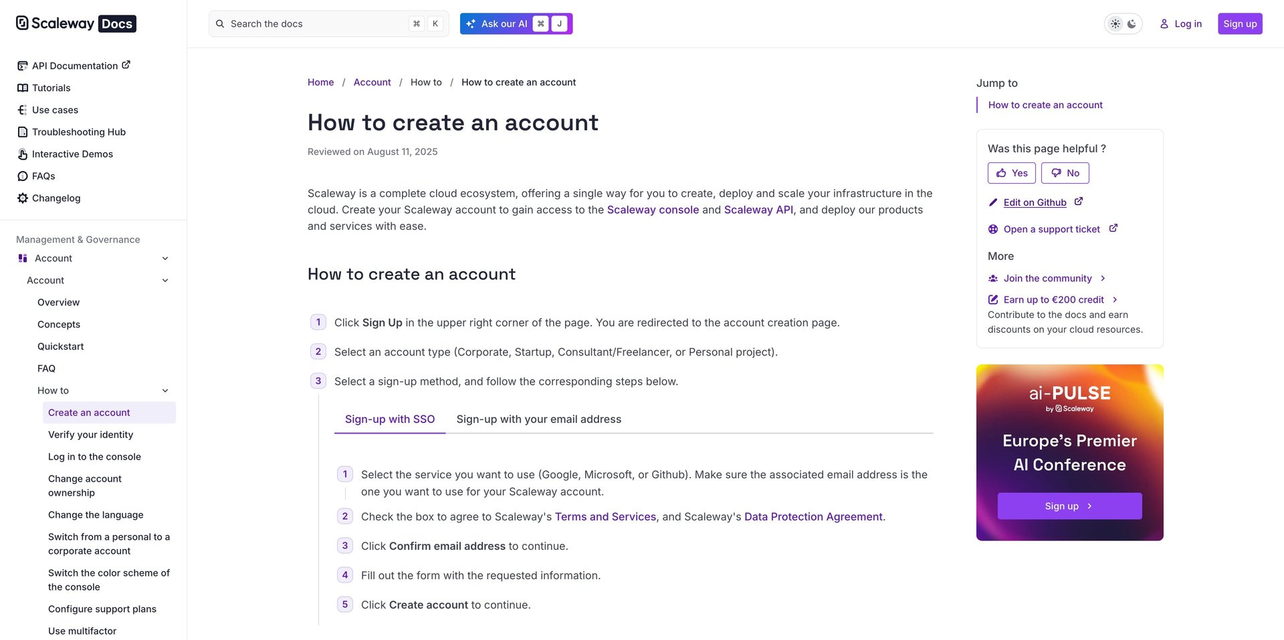Collapse the How to submenu chevron
Viewport: 1284px width, 640px height.
tap(165, 391)
